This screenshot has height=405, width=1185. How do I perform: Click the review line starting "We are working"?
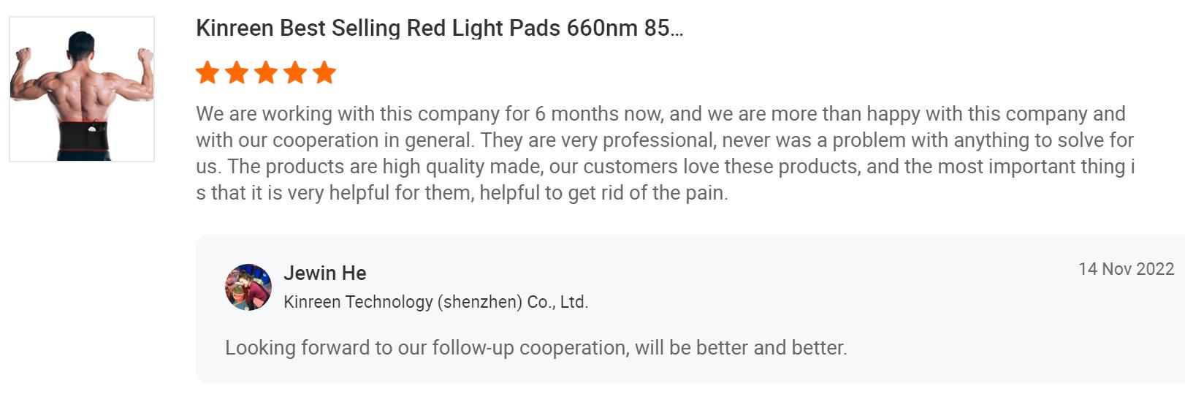(x=660, y=114)
